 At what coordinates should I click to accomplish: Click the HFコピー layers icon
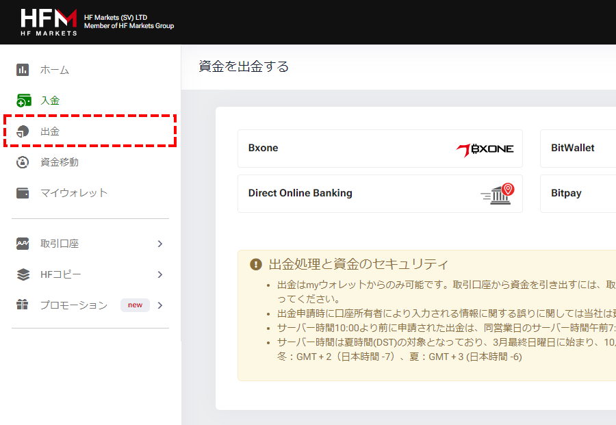[23, 274]
